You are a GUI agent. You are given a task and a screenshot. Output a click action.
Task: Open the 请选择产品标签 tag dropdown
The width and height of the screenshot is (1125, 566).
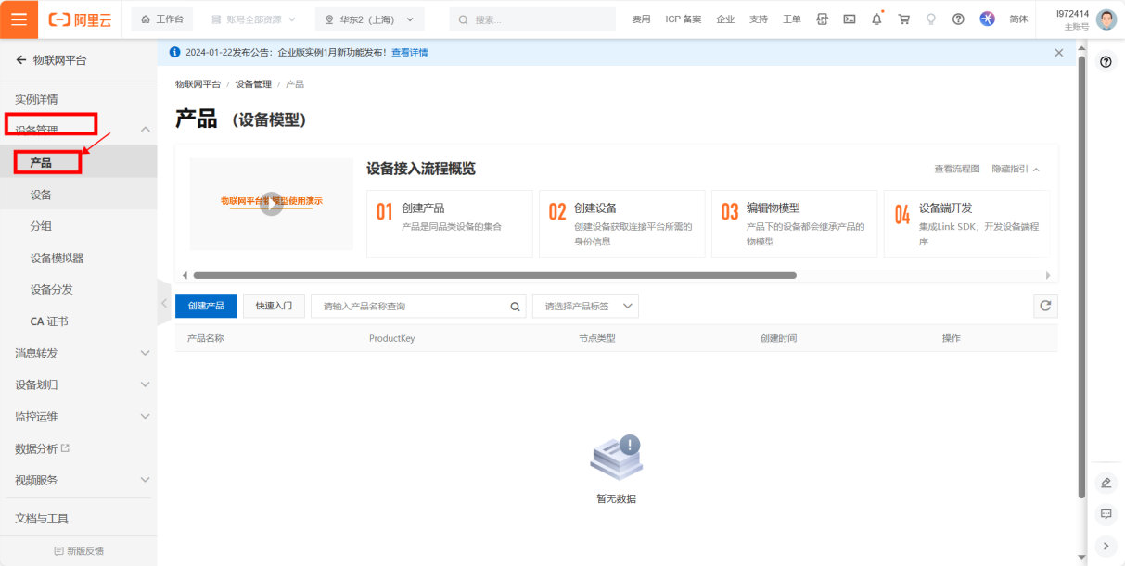coord(585,307)
